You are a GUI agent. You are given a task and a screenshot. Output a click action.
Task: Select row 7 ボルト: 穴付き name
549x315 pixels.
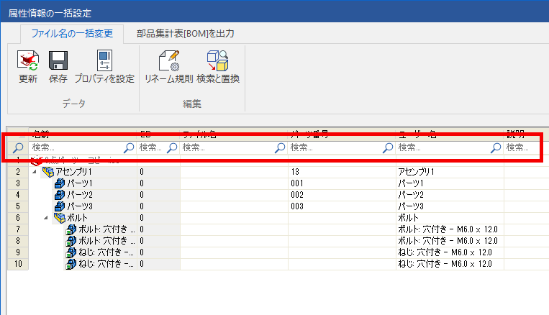[106, 229]
